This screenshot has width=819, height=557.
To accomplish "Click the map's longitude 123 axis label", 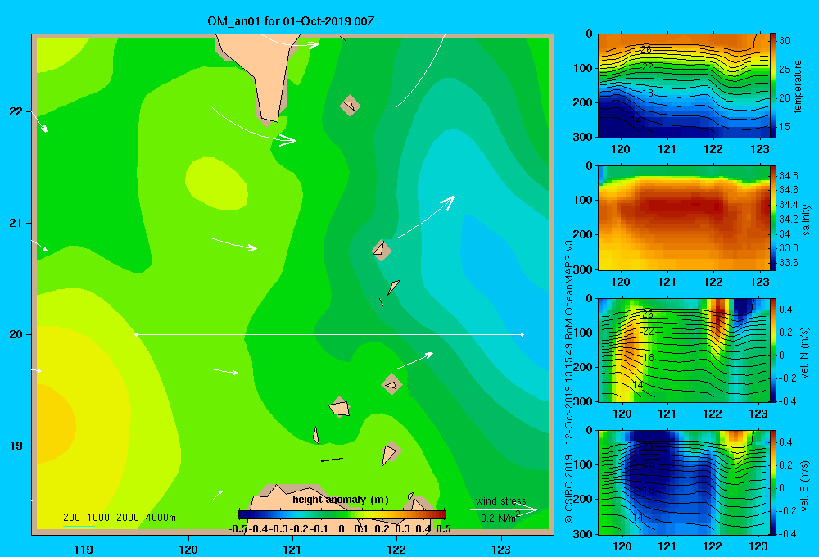I will [501, 549].
